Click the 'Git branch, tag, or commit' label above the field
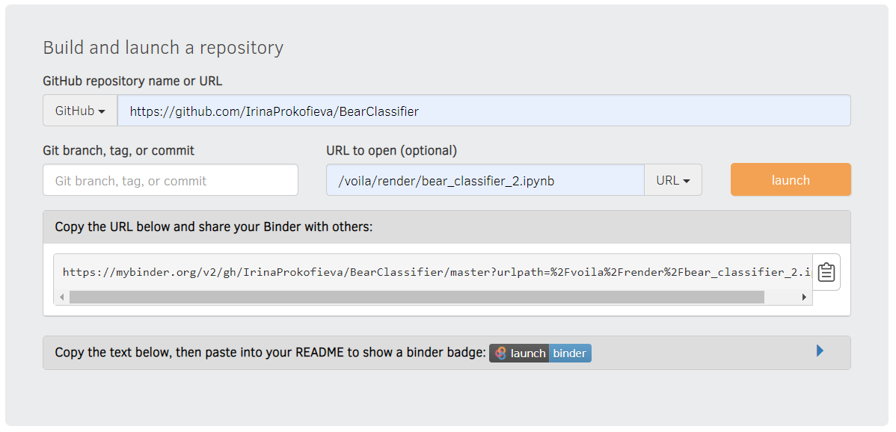The width and height of the screenshot is (896, 432). pos(119,151)
